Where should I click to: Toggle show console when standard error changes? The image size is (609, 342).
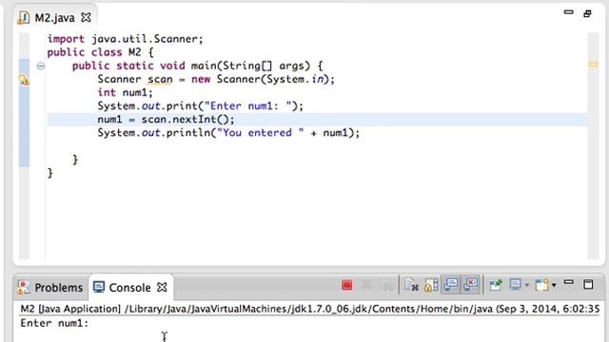(x=470, y=285)
